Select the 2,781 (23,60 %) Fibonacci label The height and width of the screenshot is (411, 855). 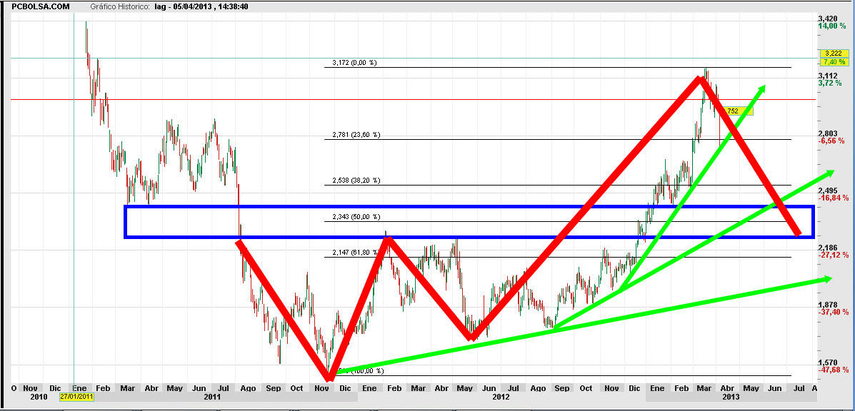click(x=356, y=135)
